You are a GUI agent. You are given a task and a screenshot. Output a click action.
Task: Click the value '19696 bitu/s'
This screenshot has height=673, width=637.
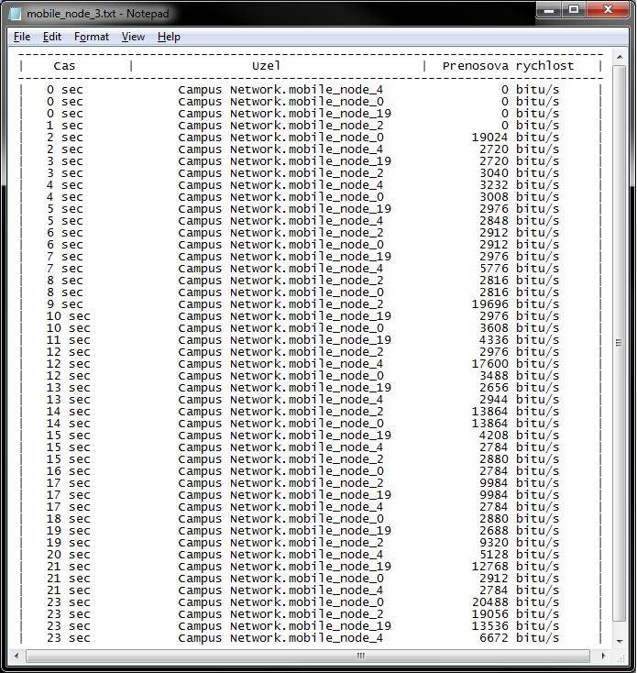pos(515,304)
